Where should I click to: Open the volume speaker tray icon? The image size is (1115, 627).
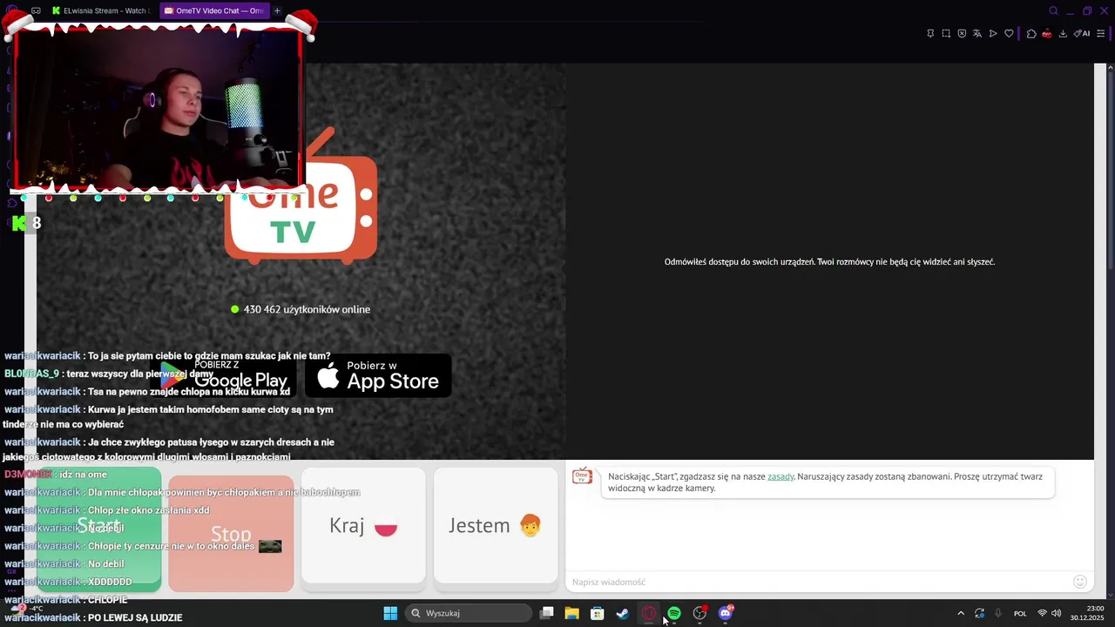click(x=1056, y=613)
